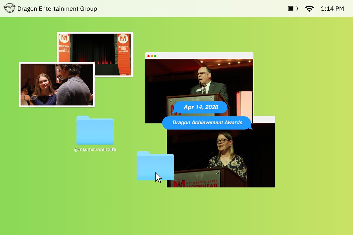Open the Wi-Fi status icon
353x235 pixels.
[x=309, y=9]
